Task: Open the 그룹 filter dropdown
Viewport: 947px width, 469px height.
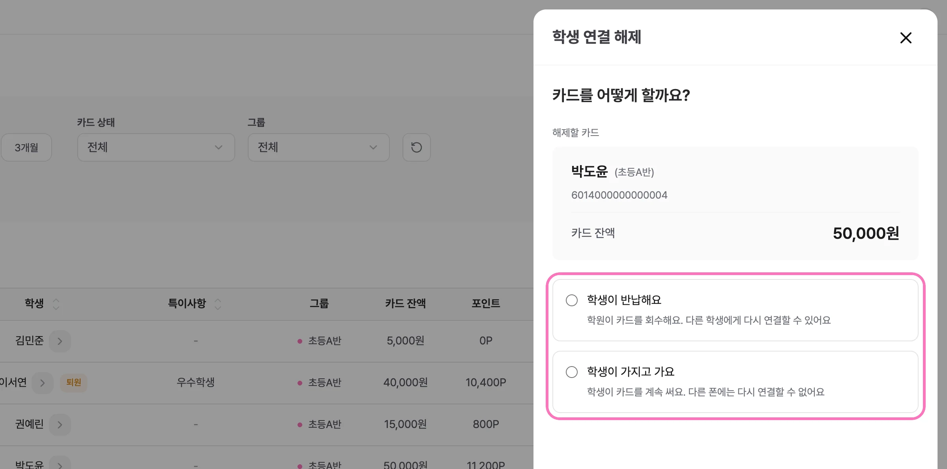Action: click(319, 147)
